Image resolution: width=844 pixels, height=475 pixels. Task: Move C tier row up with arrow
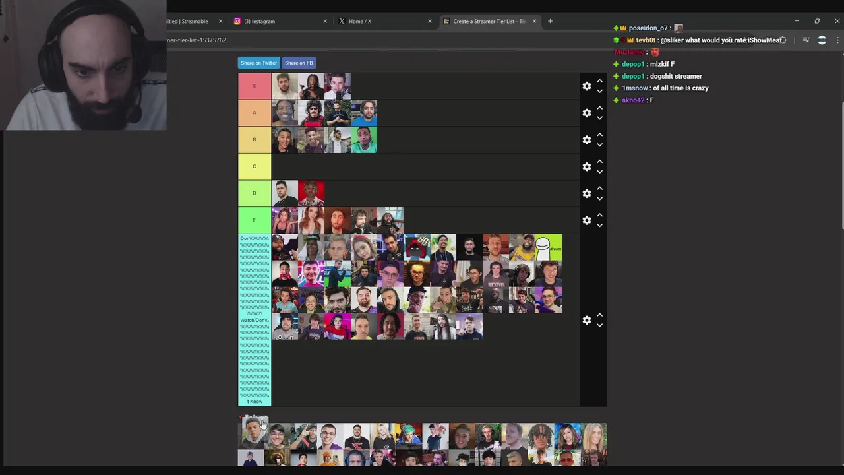(599, 162)
